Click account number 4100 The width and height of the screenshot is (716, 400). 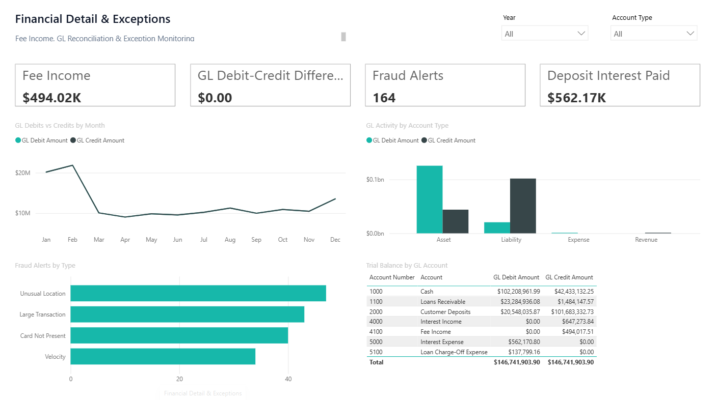[x=376, y=332]
